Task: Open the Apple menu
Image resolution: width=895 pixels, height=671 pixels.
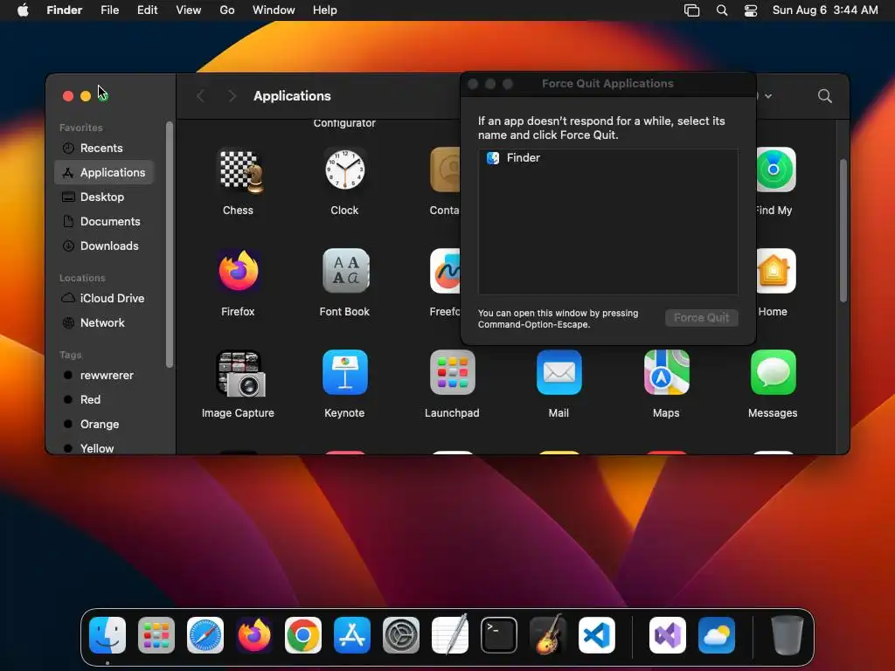Action: click(23, 10)
